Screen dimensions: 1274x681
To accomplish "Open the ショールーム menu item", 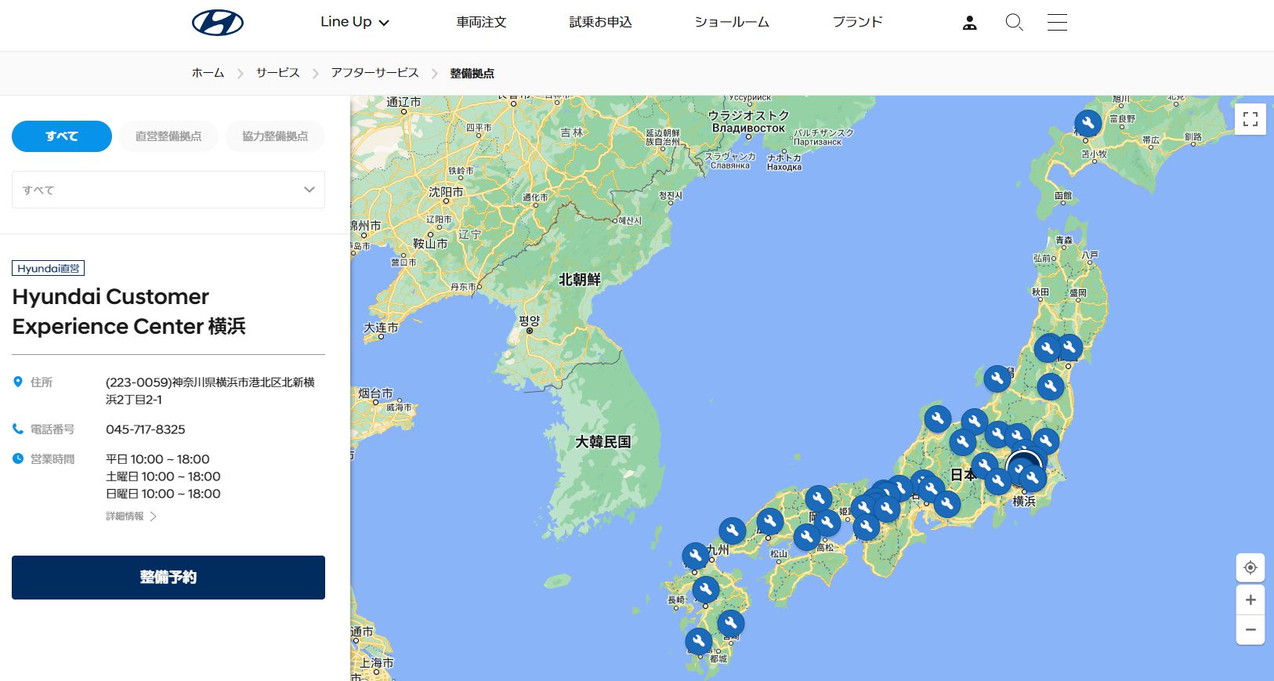I will (731, 22).
